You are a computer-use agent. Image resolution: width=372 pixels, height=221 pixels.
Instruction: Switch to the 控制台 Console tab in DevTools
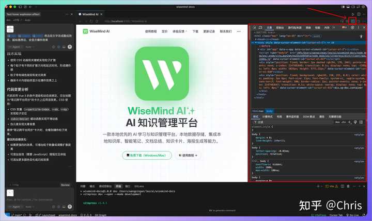pyautogui.click(x=280, y=28)
